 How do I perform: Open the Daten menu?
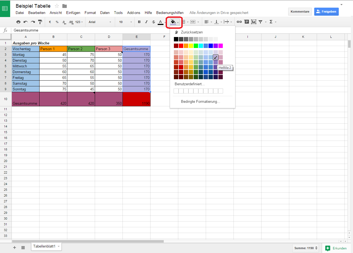[105, 13]
